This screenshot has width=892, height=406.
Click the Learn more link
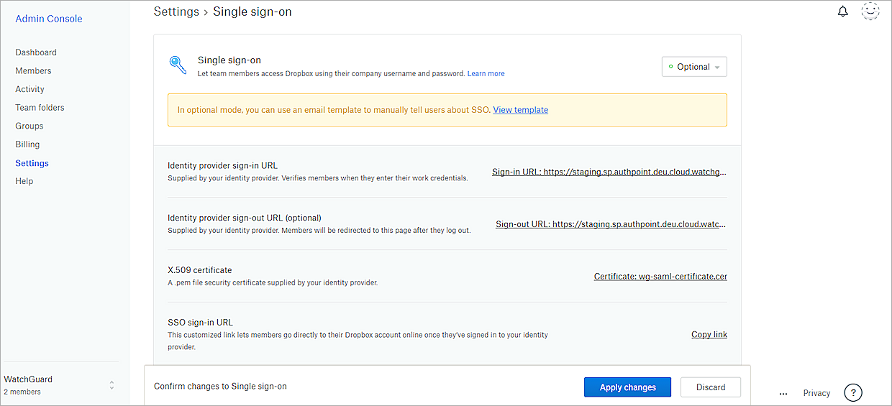click(486, 73)
